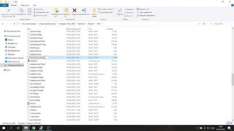The height and width of the screenshot is (131, 234).
Task: Click History in the Open group
Action: [128, 16]
